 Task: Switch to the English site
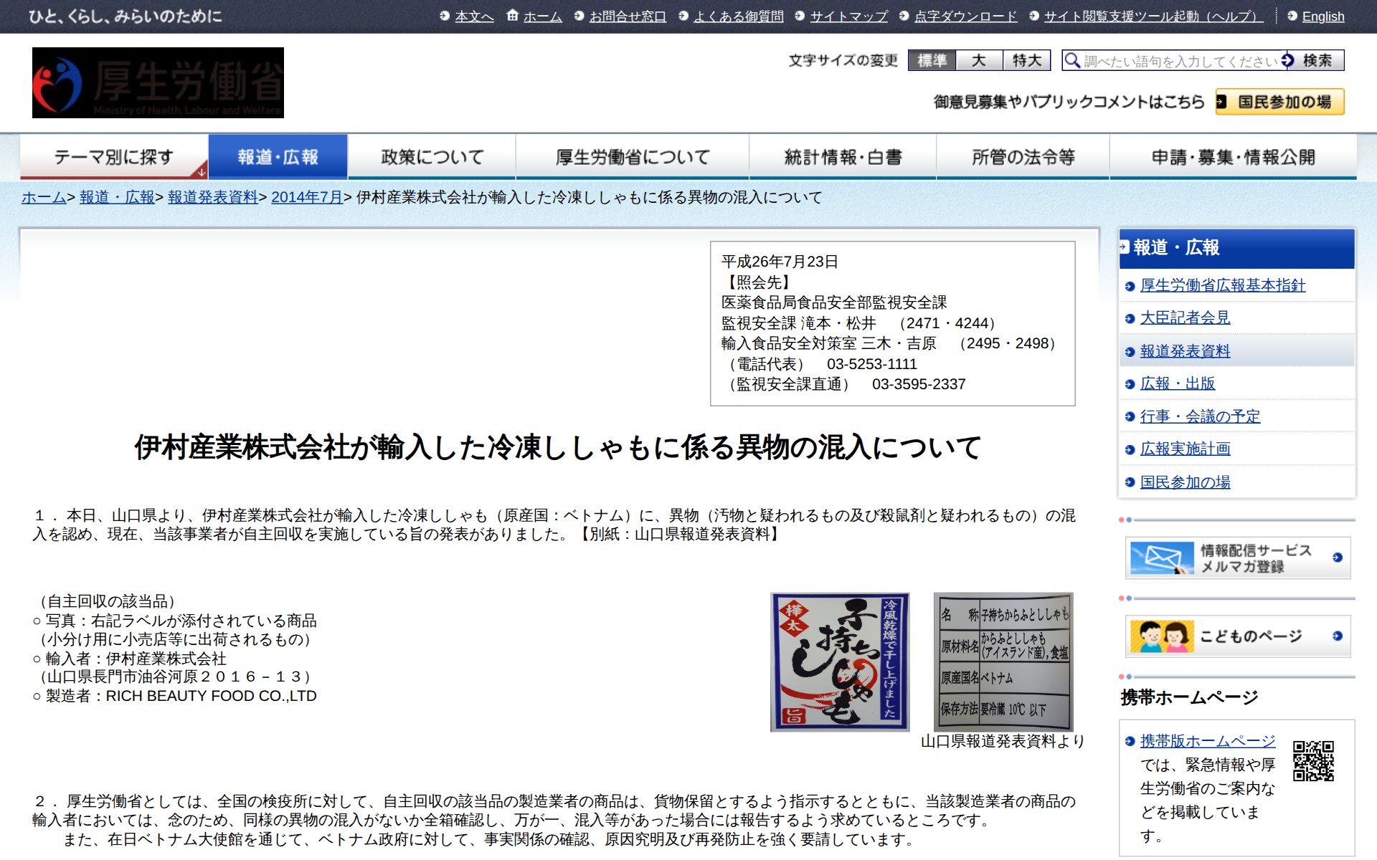click(x=1322, y=16)
